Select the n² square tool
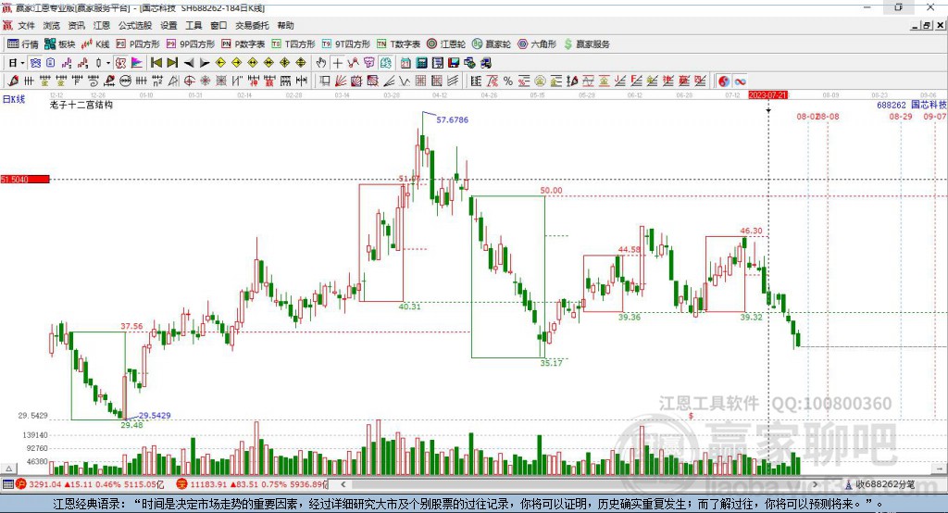 click(157, 81)
